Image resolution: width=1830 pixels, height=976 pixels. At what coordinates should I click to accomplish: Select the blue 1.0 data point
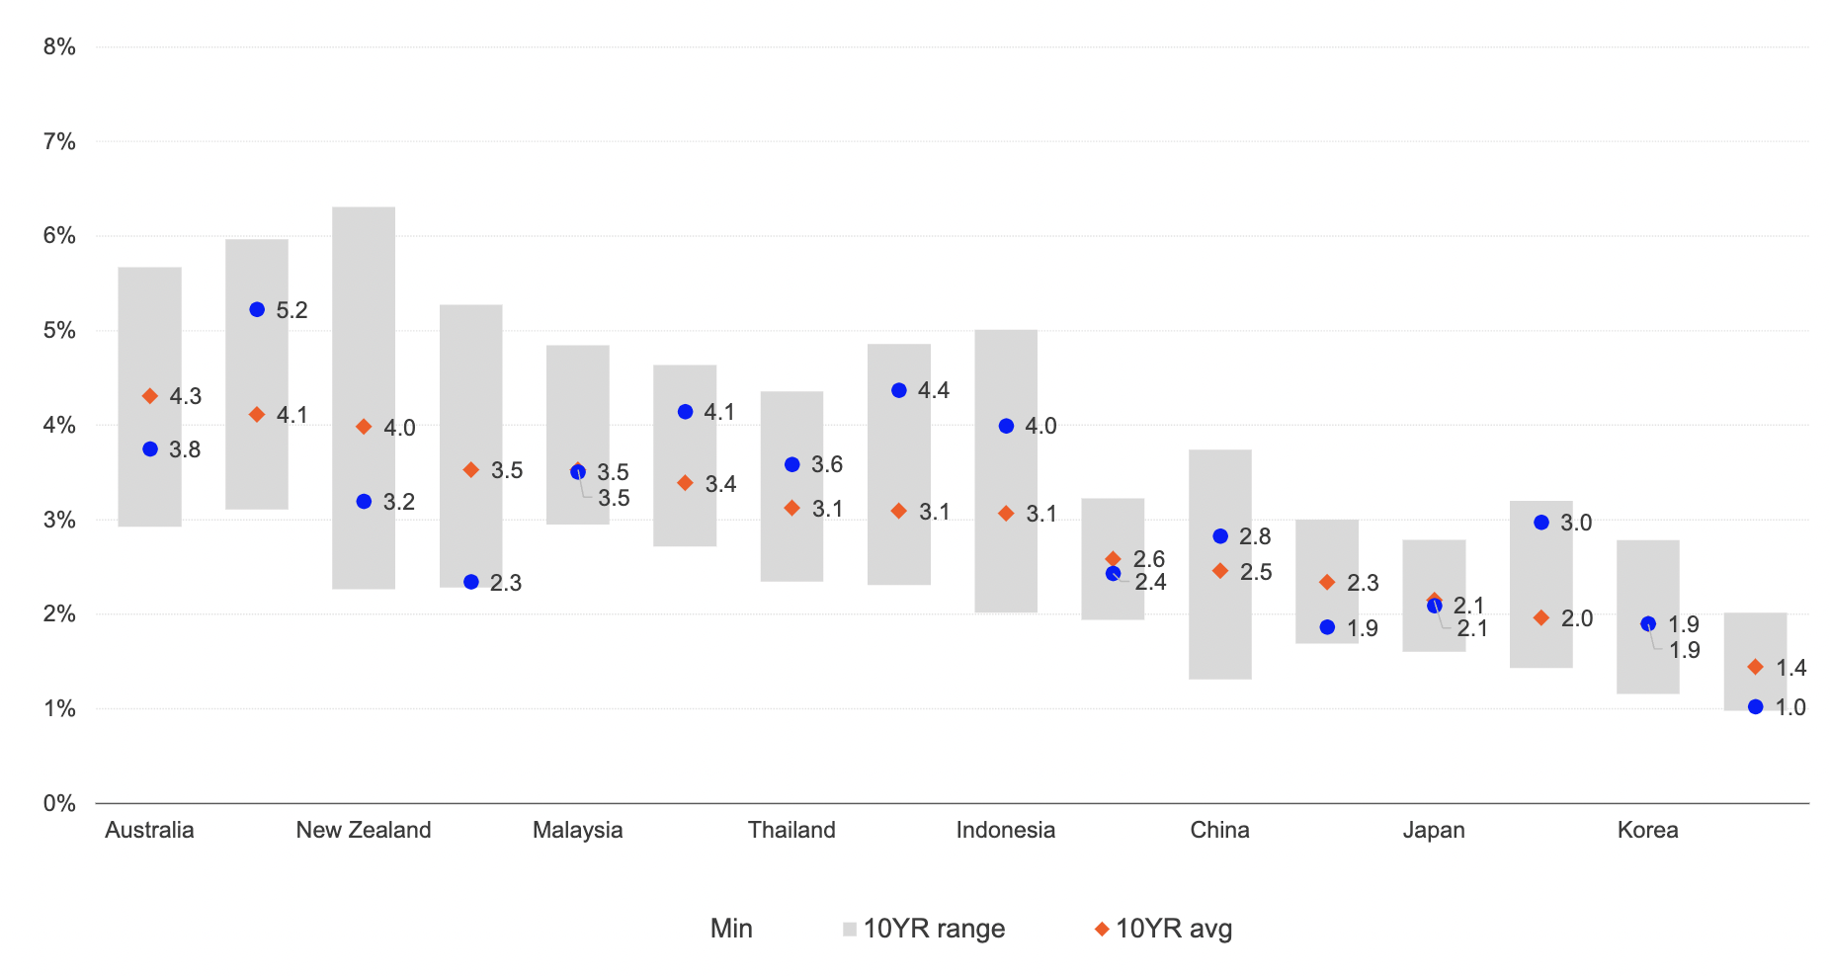(1755, 707)
